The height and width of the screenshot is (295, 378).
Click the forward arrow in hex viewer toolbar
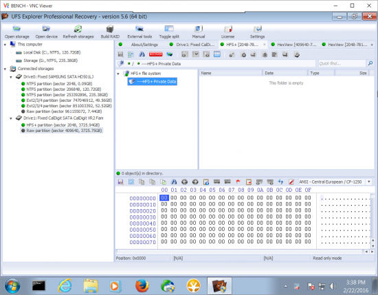coord(195,182)
